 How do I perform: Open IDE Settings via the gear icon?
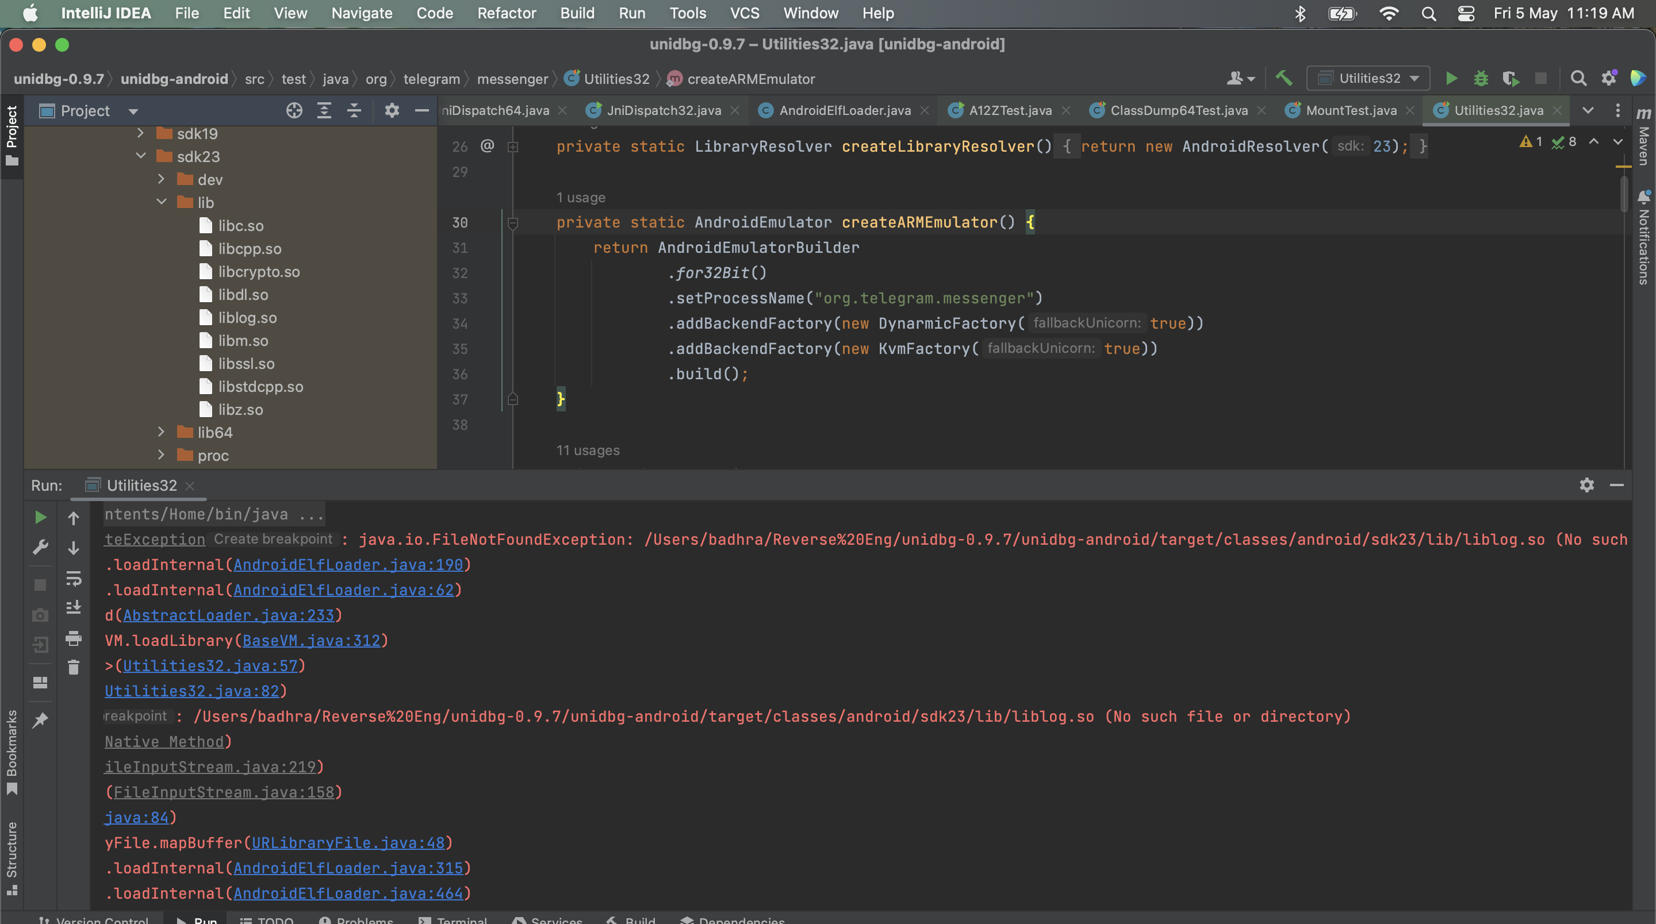[x=1609, y=78]
